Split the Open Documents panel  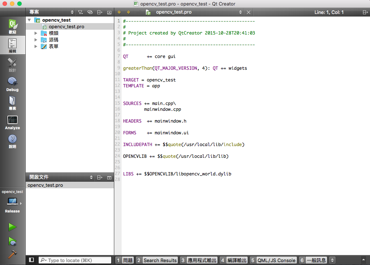pyautogui.click(x=100, y=177)
